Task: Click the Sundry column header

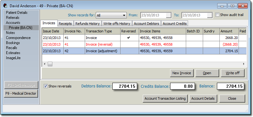Action: [x=211, y=31]
